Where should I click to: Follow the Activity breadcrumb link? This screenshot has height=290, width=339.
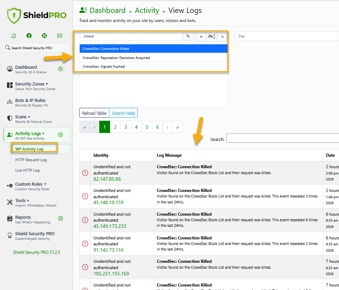coord(147,10)
